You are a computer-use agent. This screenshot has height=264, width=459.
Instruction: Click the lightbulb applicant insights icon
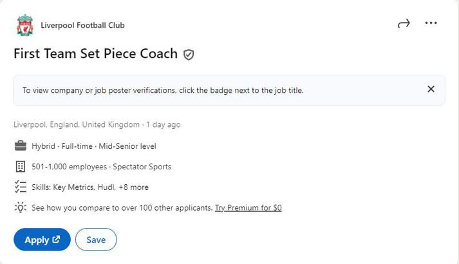point(21,207)
